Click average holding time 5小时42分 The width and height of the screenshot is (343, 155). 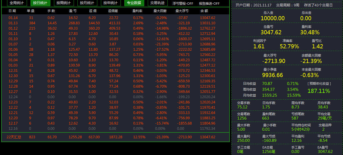[300, 129]
